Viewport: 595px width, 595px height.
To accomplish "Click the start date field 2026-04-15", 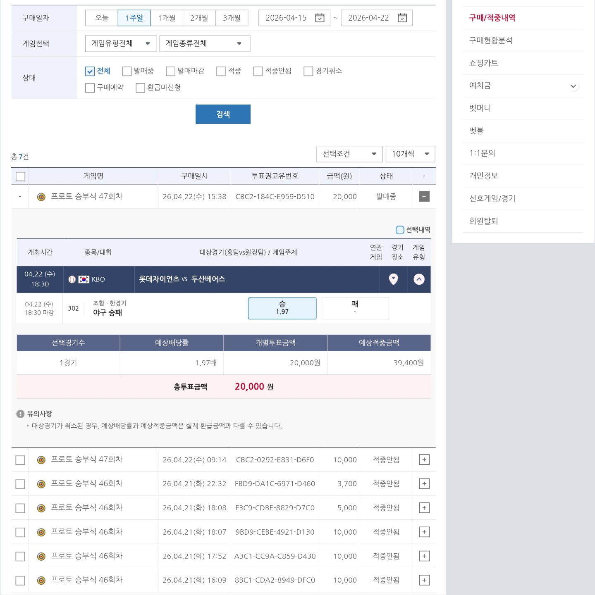I will [294, 18].
